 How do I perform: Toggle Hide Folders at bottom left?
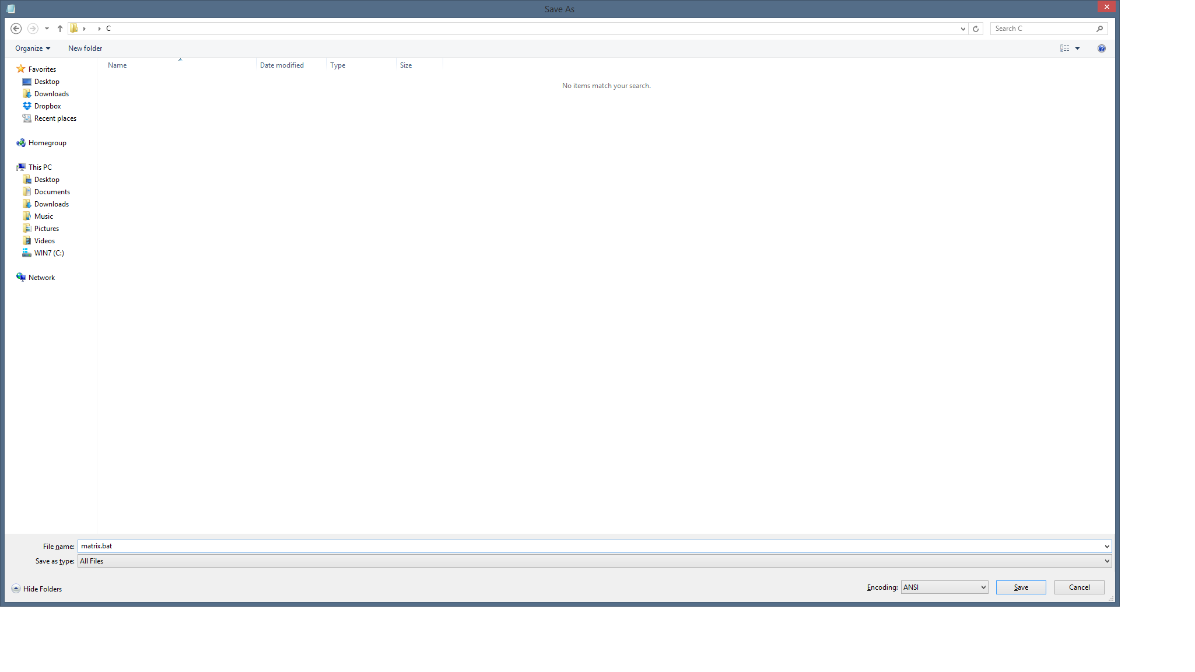tap(37, 589)
